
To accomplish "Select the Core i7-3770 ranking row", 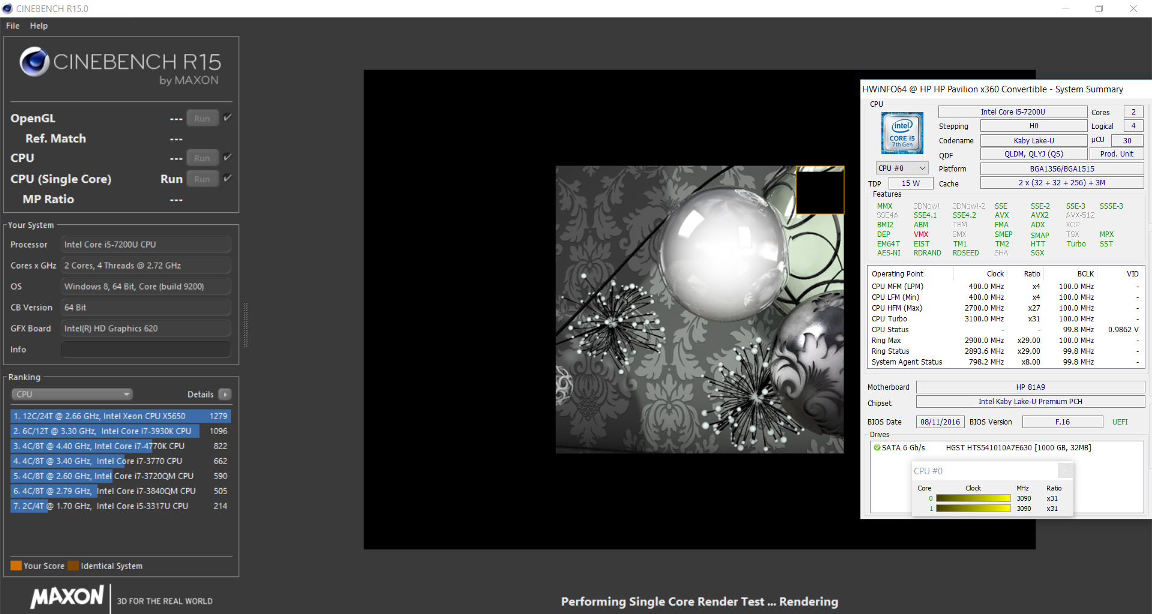I will tap(121, 461).
